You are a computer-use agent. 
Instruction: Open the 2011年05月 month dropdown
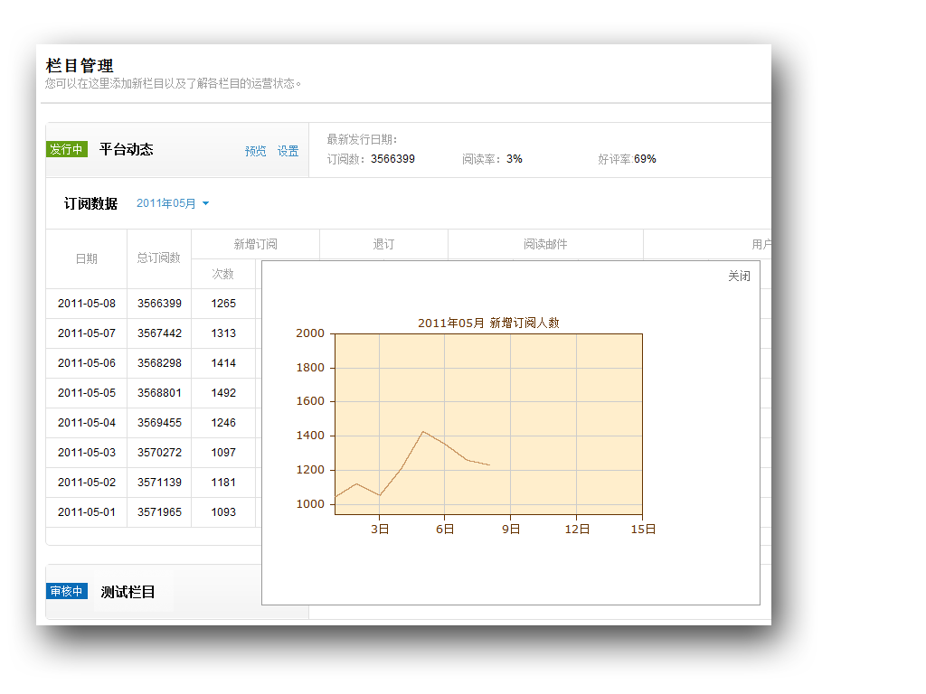tap(173, 204)
